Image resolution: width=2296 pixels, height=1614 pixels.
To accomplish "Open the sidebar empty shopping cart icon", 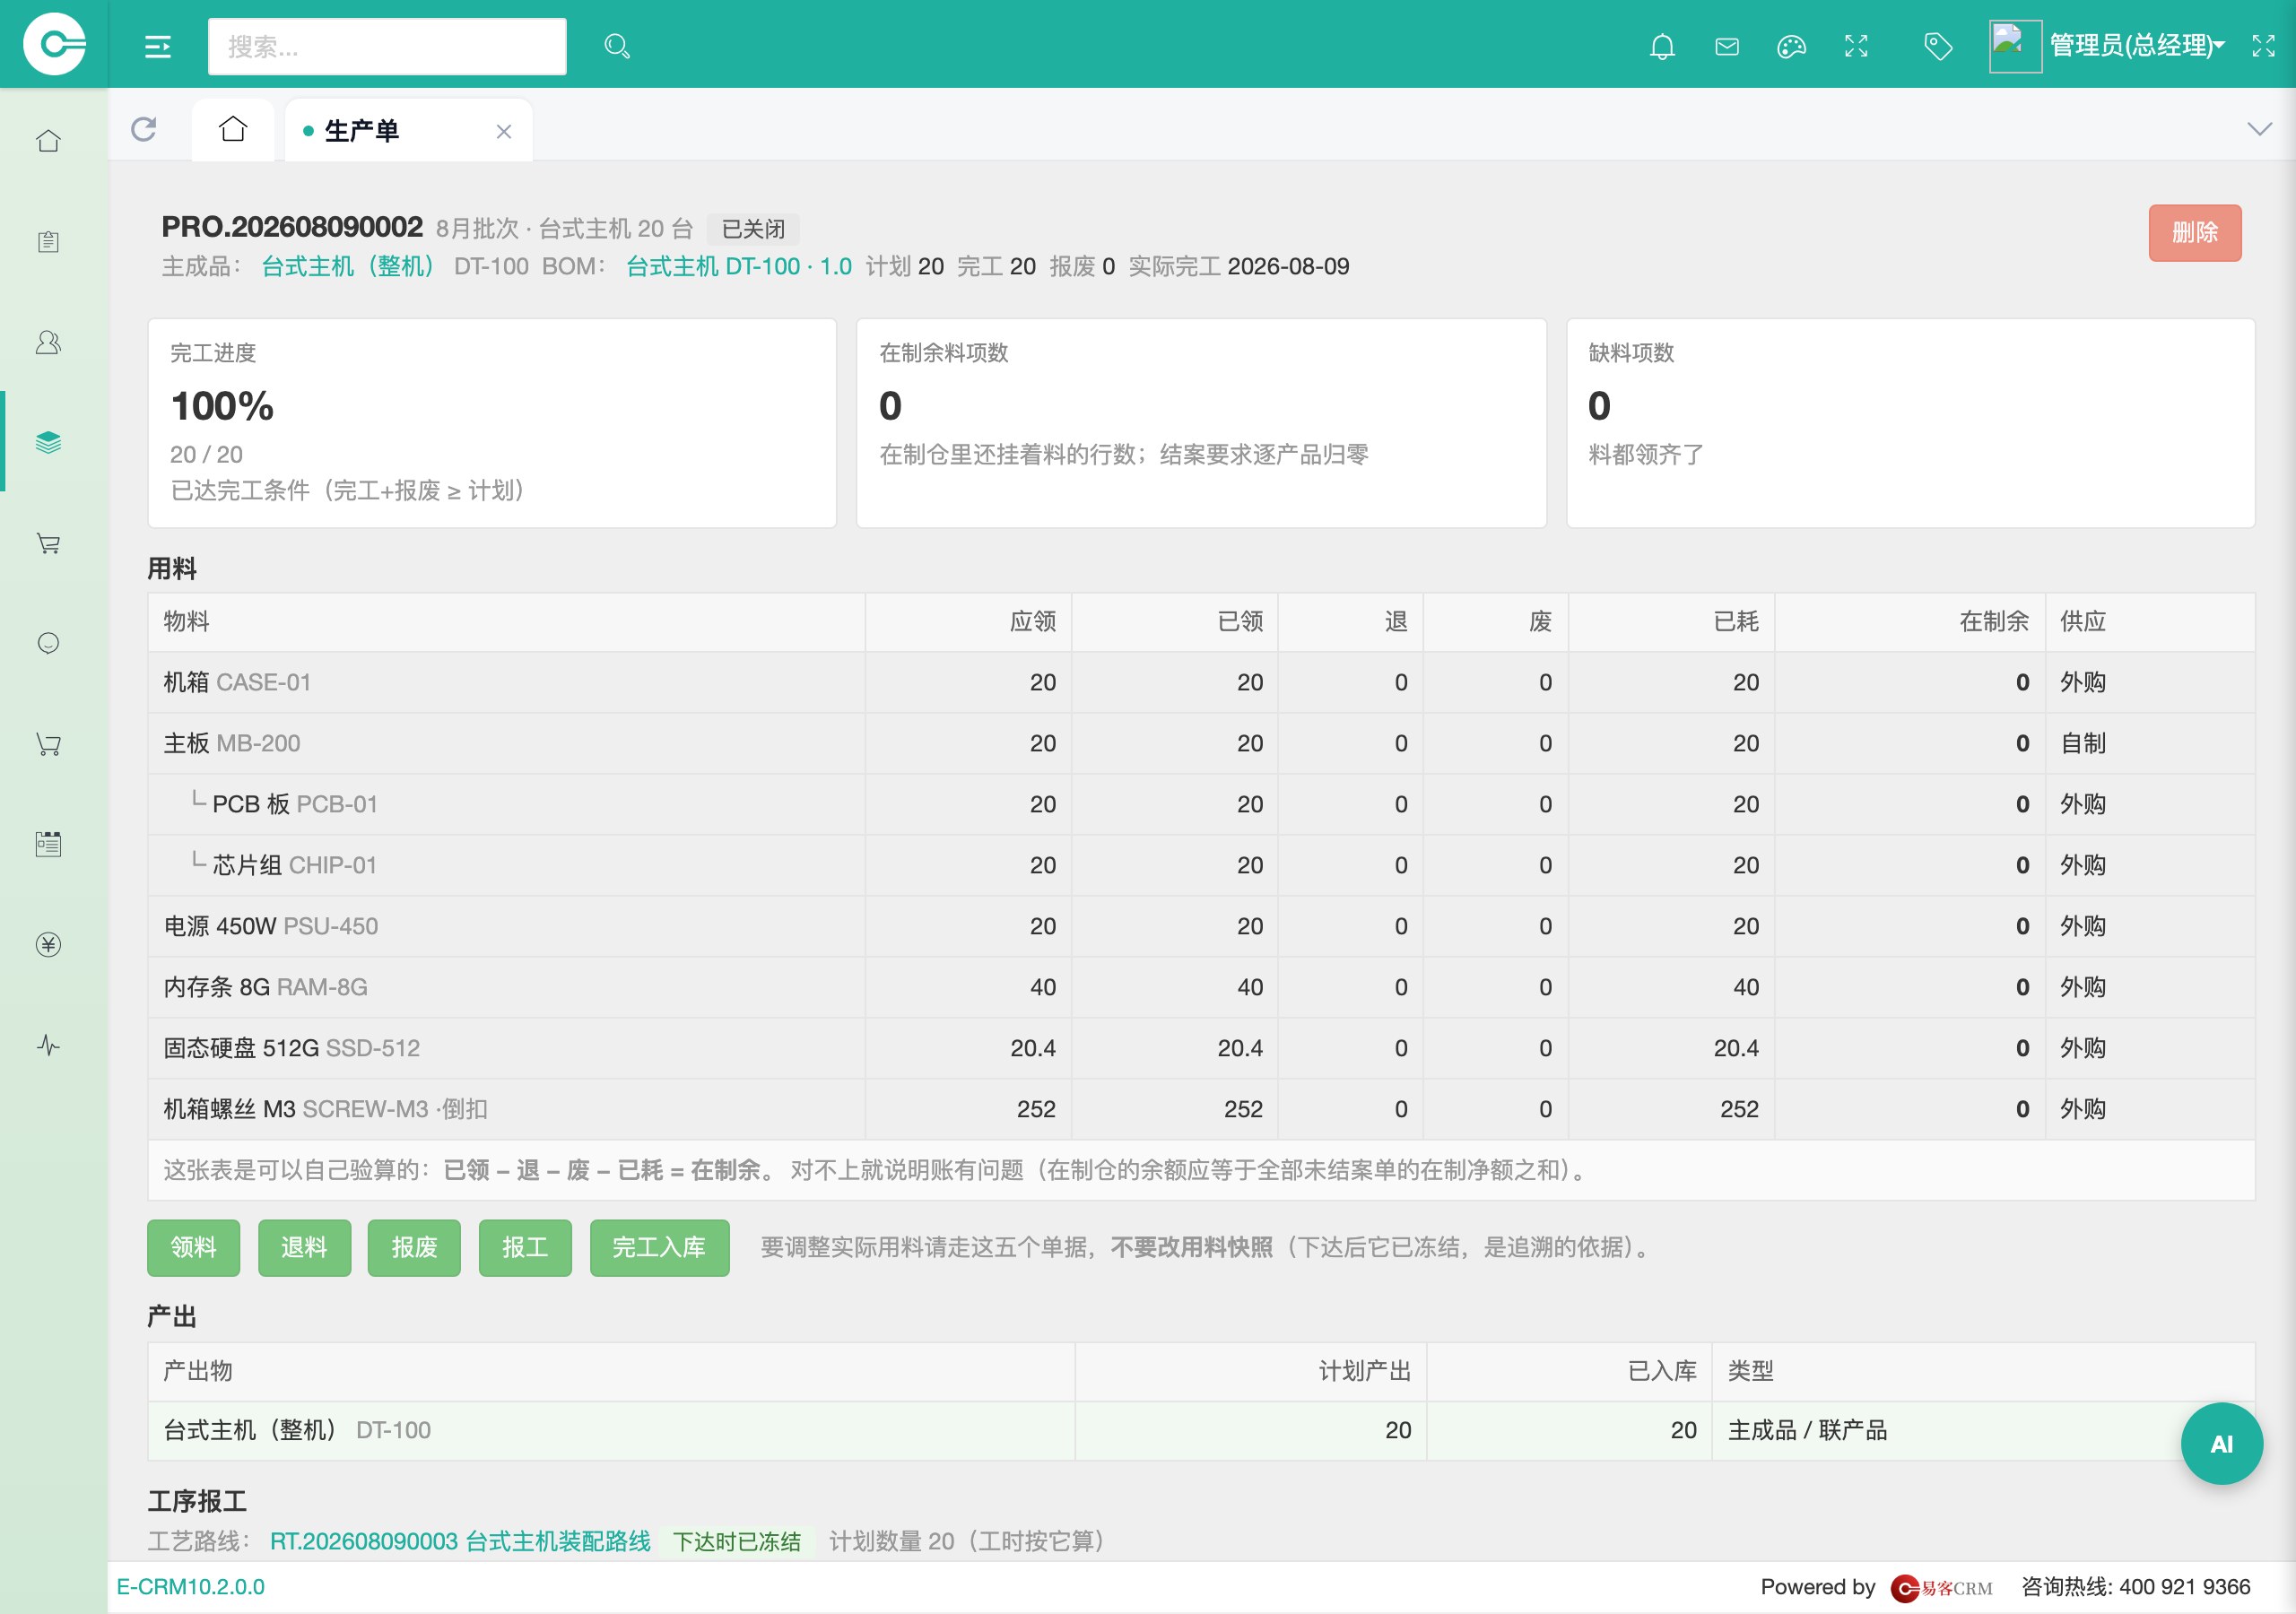I will [48, 744].
